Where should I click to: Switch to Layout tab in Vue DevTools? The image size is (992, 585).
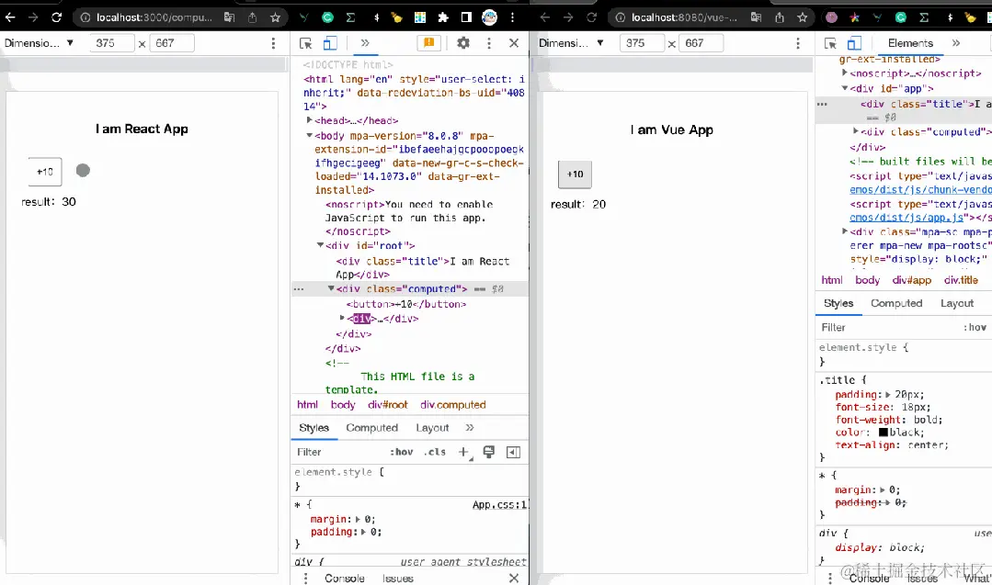coord(956,303)
